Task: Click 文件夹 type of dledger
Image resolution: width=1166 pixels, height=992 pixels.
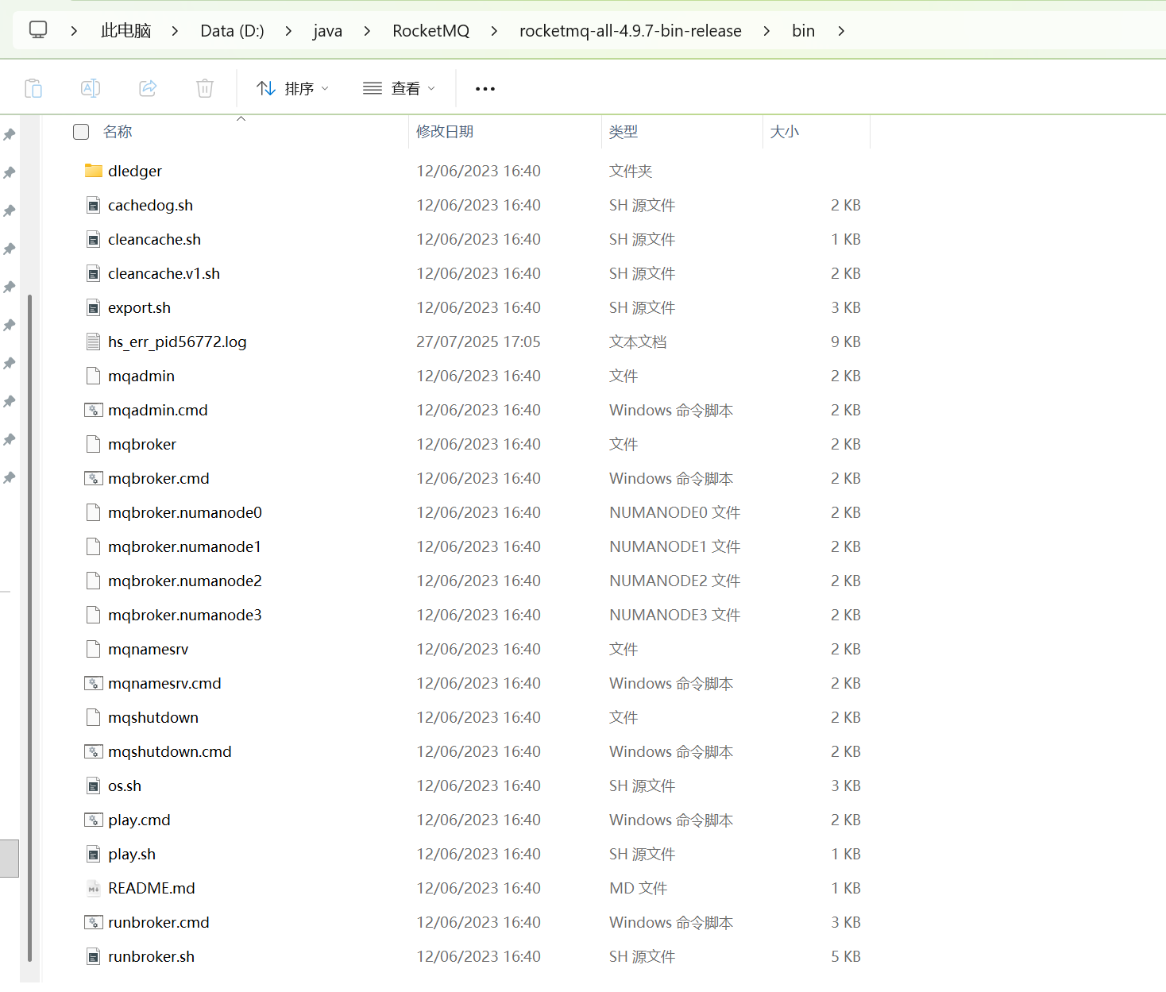Action: click(631, 171)
